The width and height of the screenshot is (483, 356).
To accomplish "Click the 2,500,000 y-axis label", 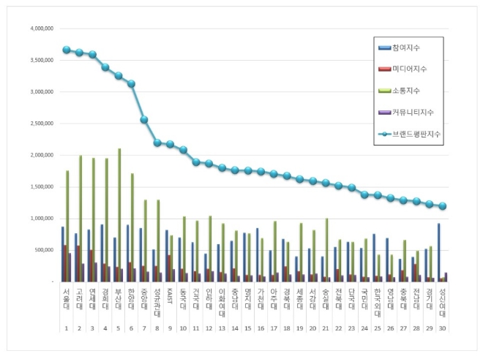I will point(42,124).
